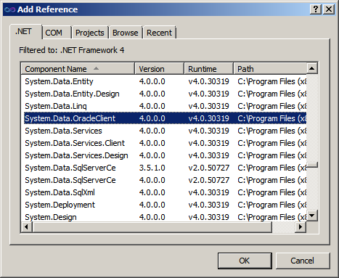Click the vertical scrollbar thumb
The image size is (339, 278).
point(312,165)
